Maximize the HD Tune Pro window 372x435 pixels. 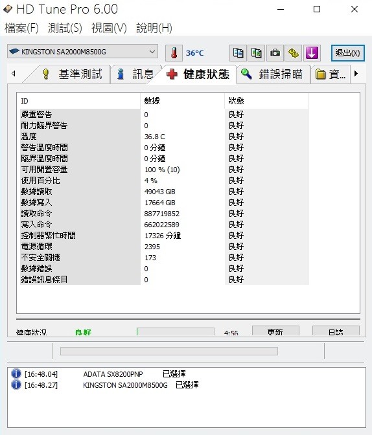click(x=317, y=9)
